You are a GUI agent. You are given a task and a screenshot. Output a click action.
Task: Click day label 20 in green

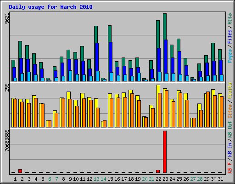click(145, 179)
